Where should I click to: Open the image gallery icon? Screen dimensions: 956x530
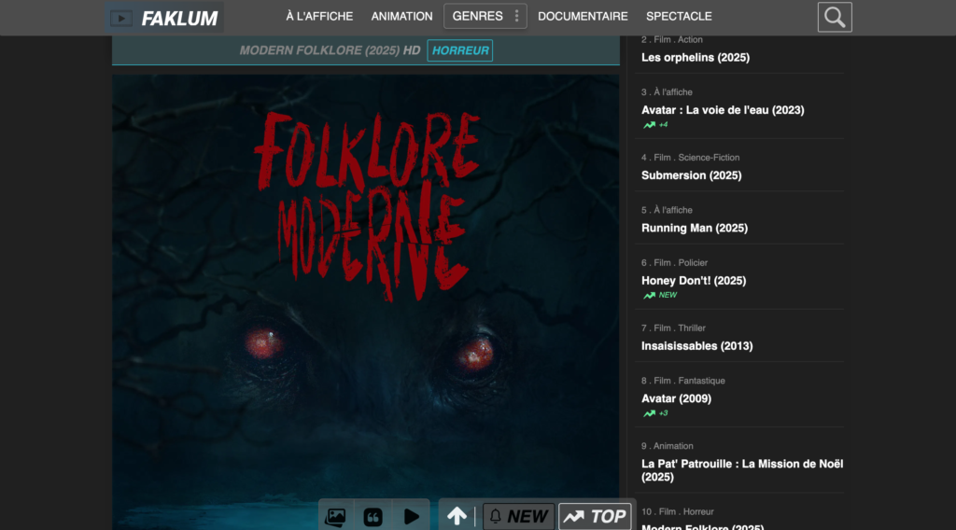coord(335,516)
